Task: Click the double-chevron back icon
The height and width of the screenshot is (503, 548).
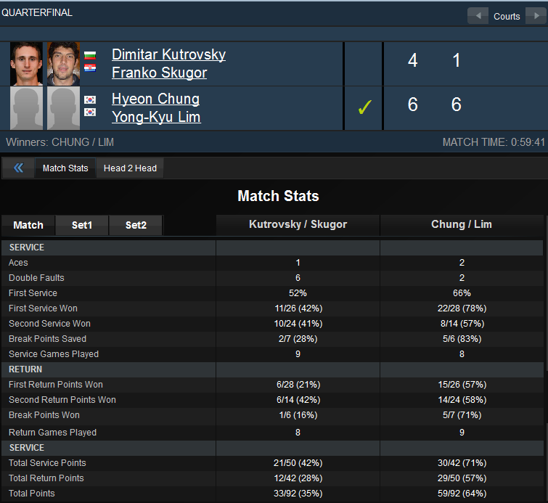Action: pos(19,168)
